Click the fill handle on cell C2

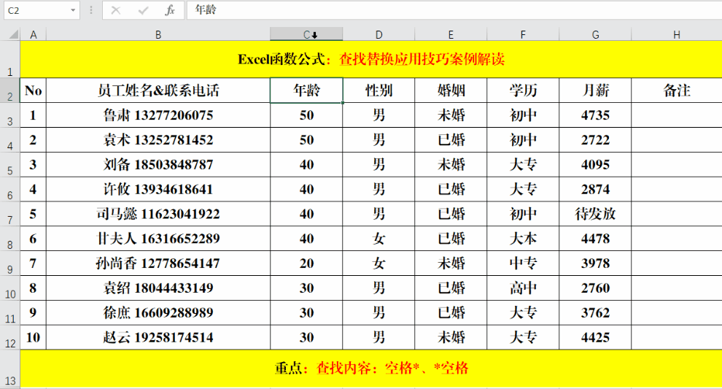click(x=343, y=103)
